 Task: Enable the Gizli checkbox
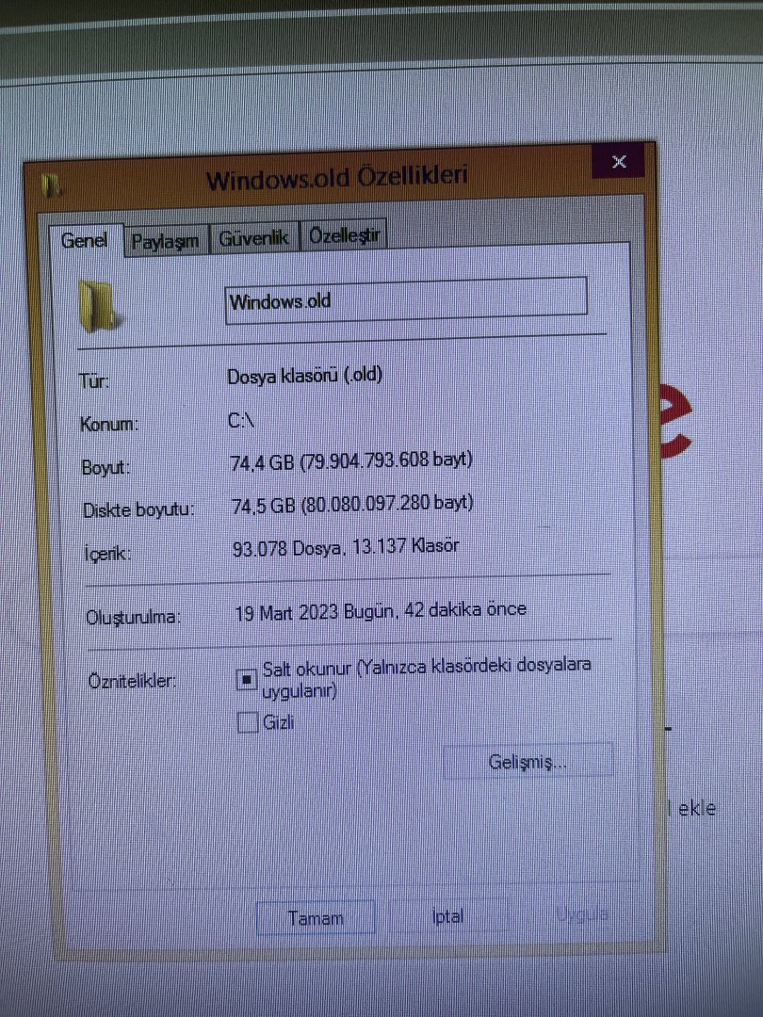pos(247,722)
